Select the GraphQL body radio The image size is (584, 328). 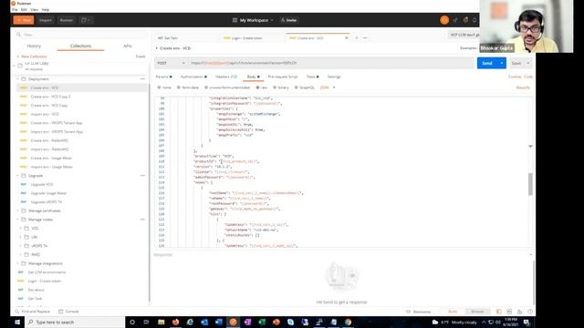[296, 87]
